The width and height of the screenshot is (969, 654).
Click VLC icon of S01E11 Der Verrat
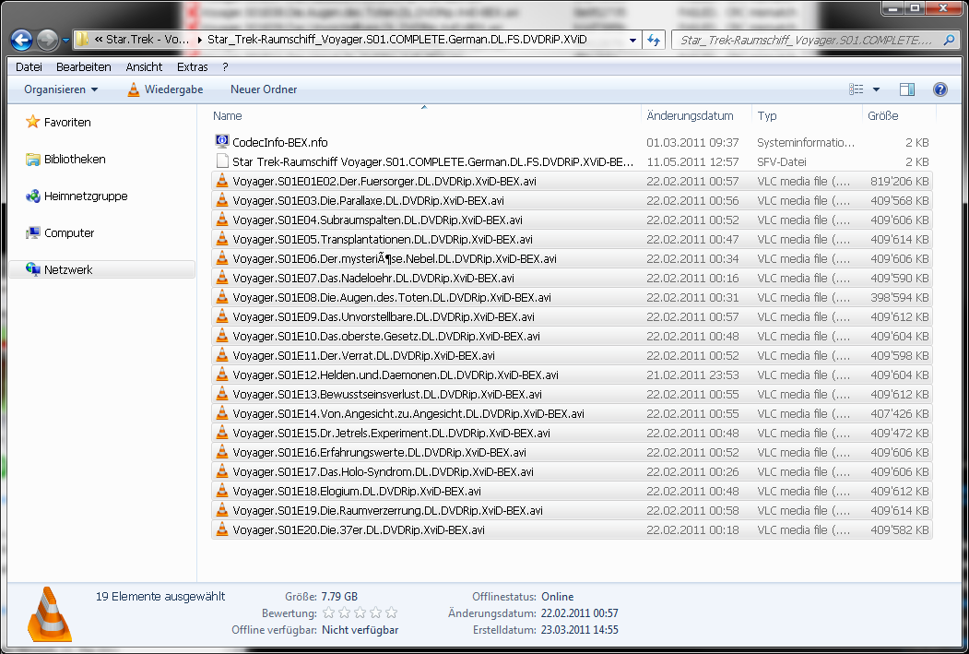pos(222,355)
